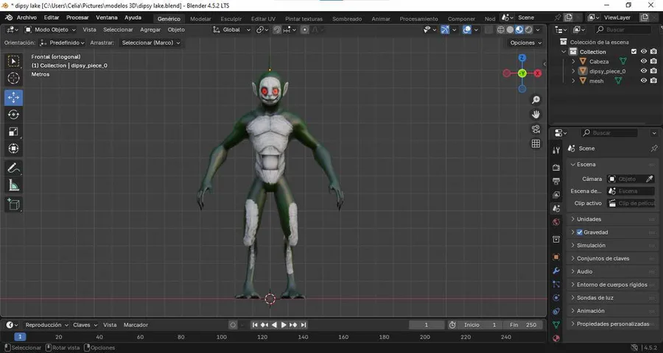Open the Modifiers wrench properties tab
Image resolution: width=663 pixels, height=353 pixels.
coord(556,270)
